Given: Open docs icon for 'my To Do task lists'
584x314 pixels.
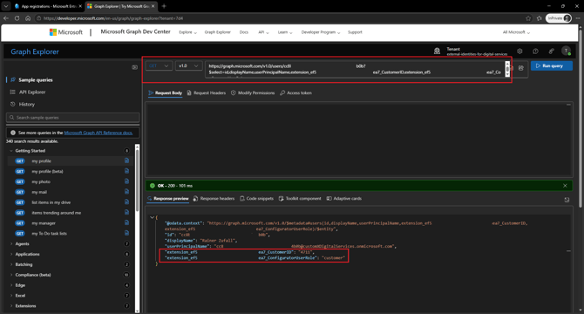Looking at the screenshot, I should [126, 233].
